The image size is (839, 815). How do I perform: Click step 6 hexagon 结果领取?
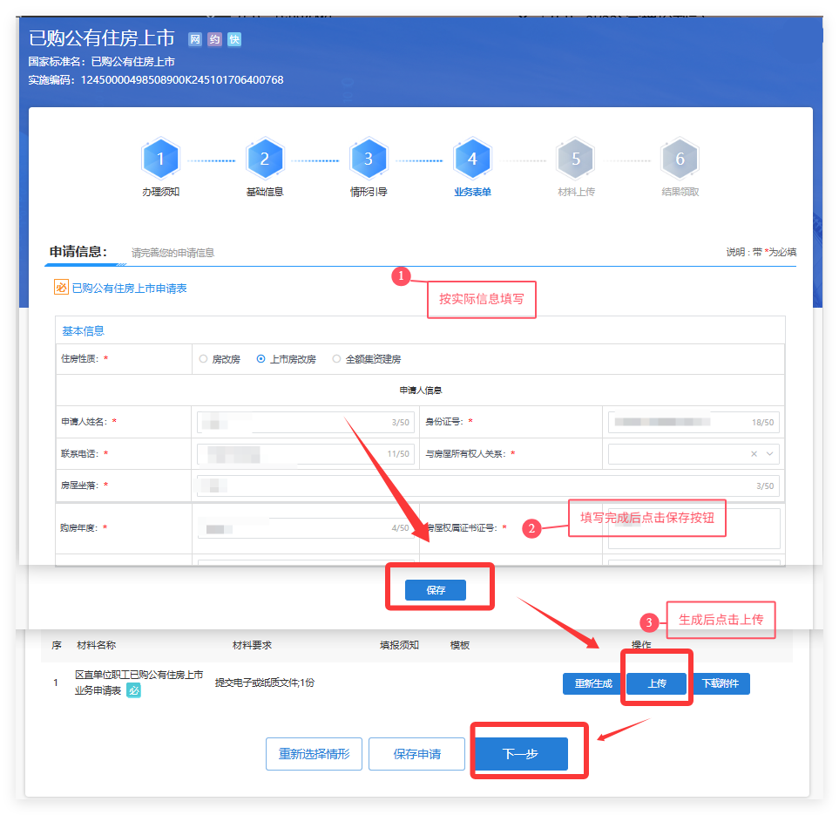[680, 160]
